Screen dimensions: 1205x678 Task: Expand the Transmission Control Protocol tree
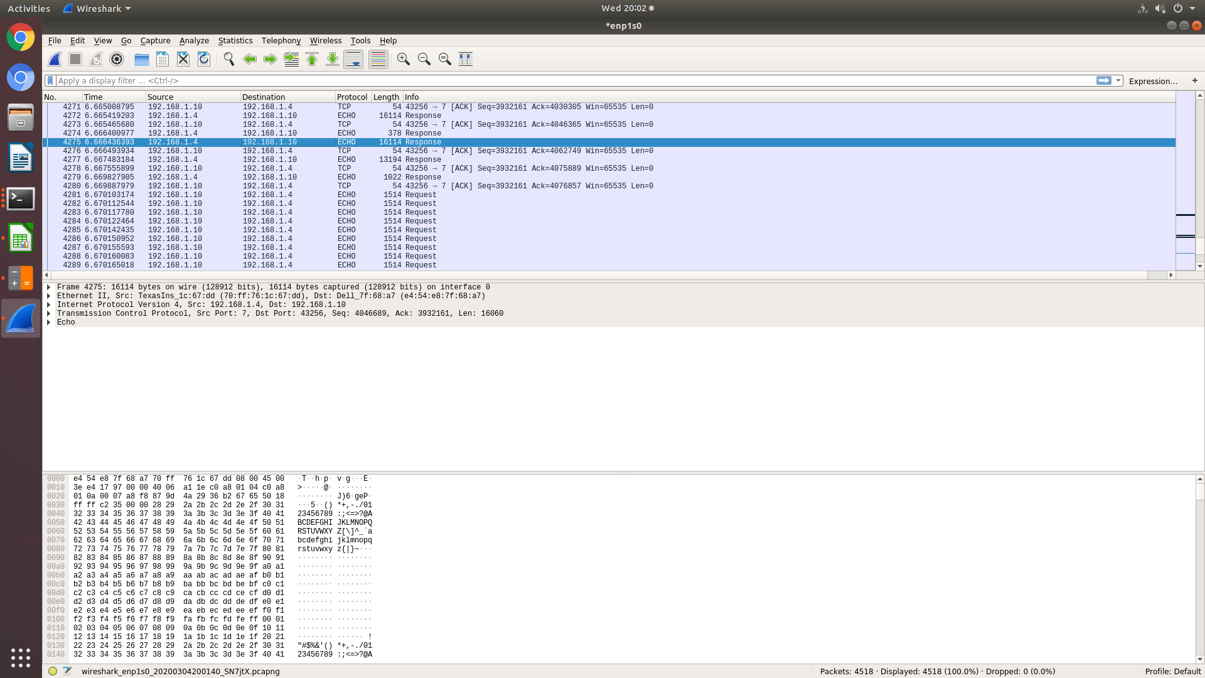tap(48, 313)
